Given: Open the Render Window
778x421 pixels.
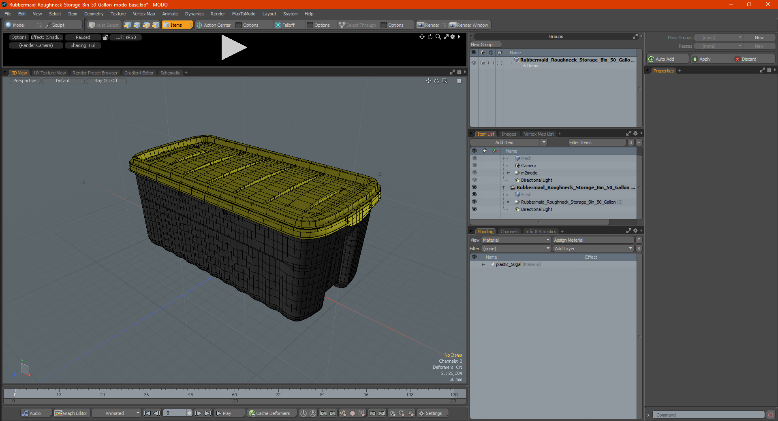Looking at the screenshot, I should point(469,25).
